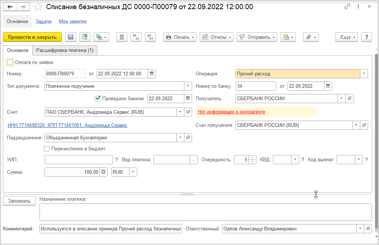Tick the Перечисление в бюджет checkbox
Viewport: 379px width, 245px height.
(47, 148)
